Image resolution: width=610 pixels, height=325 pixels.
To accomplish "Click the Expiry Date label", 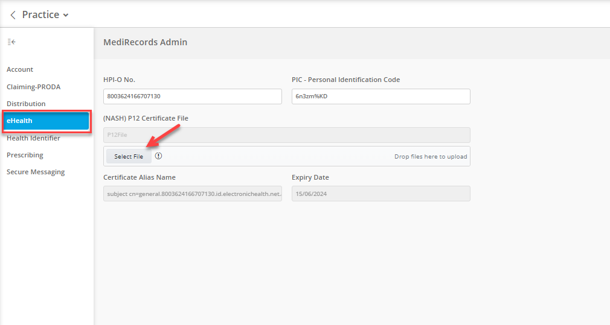I will pos(310,177).
